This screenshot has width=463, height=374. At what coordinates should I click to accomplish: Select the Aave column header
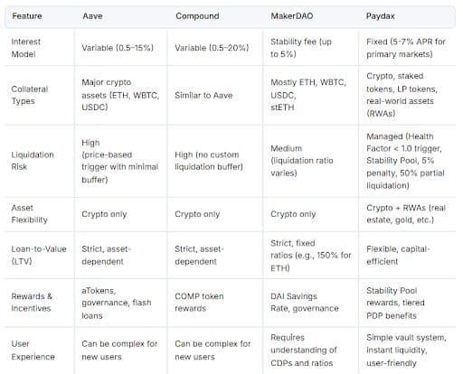(92, 16)
